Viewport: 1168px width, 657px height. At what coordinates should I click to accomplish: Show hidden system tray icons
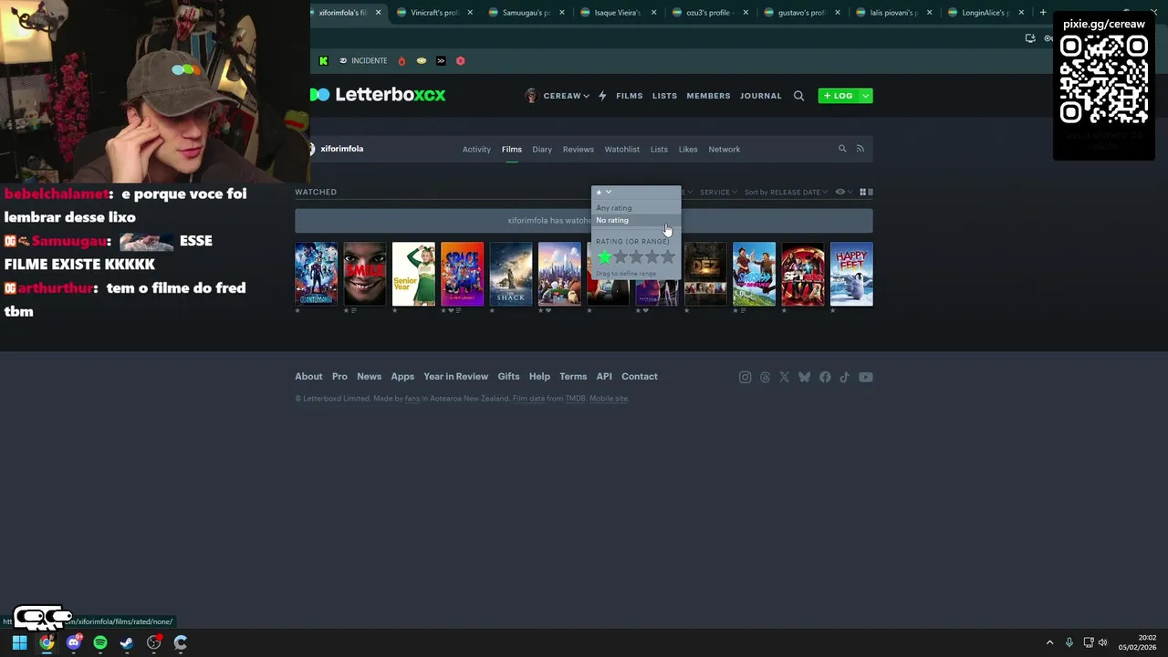point(1049,642)
